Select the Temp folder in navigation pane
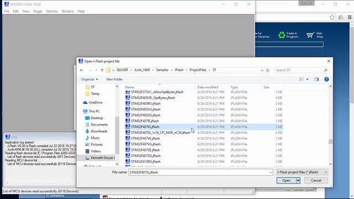 pos(95,93)
